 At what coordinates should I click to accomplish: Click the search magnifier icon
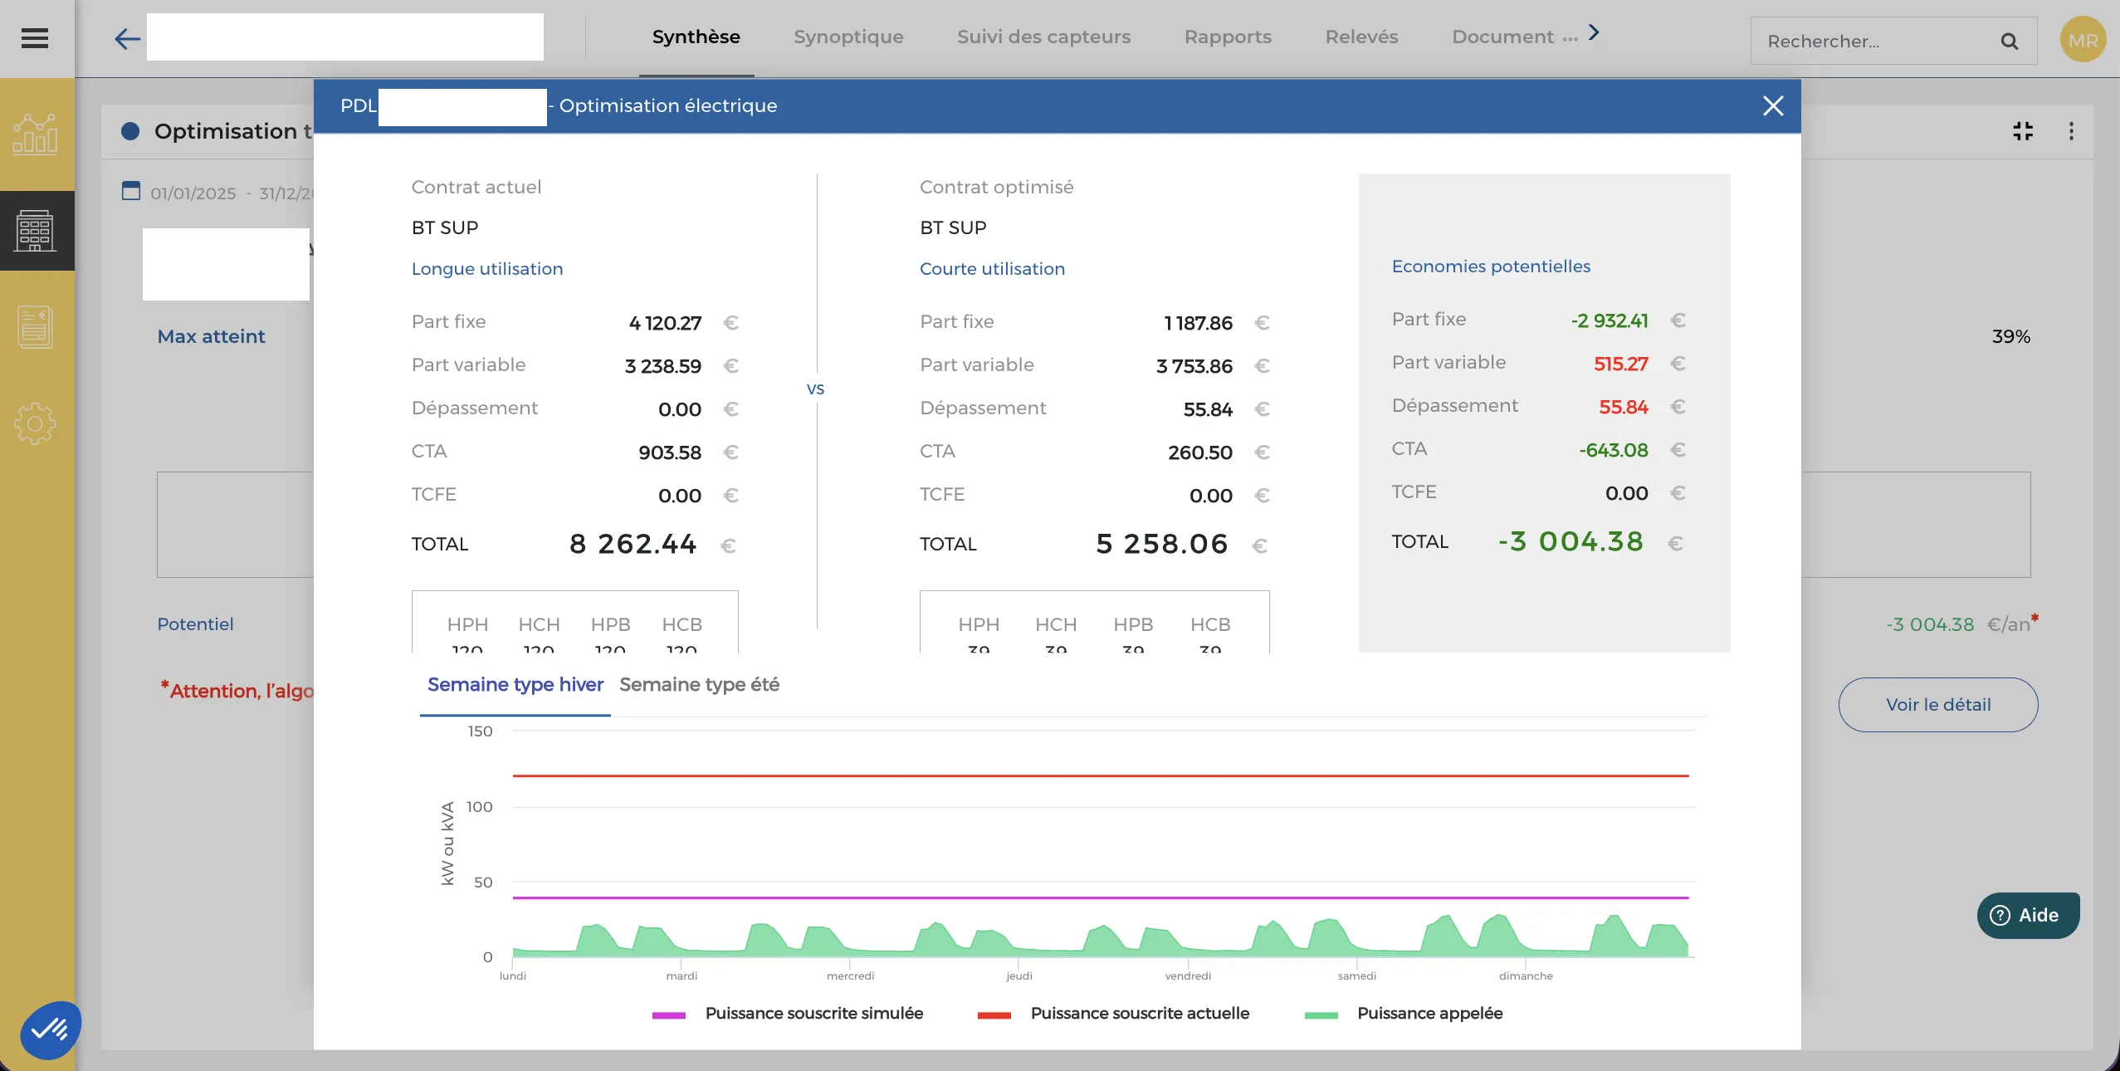click(x=2010, y=41)
